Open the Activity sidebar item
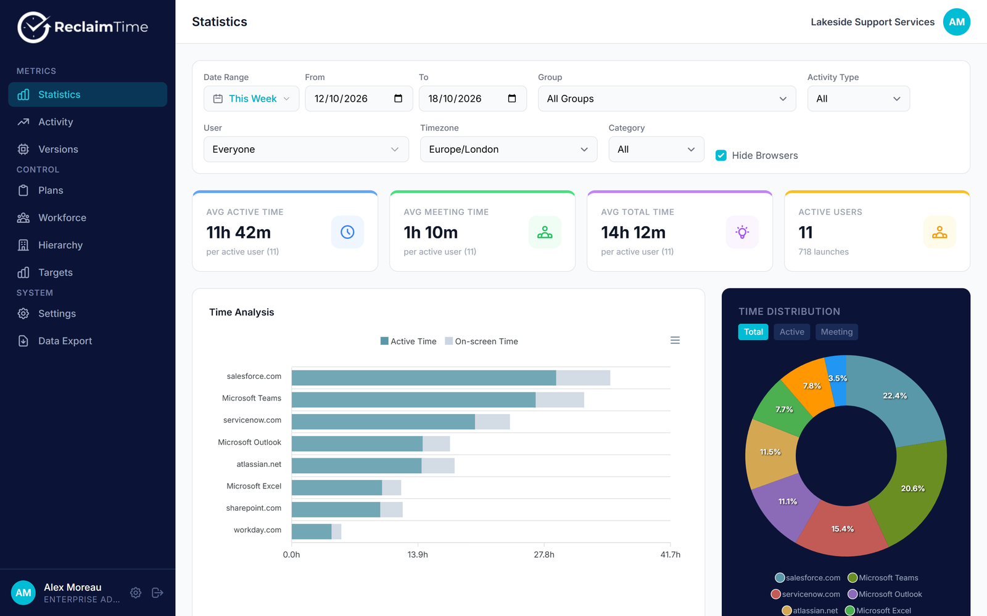 click(88, 122)
